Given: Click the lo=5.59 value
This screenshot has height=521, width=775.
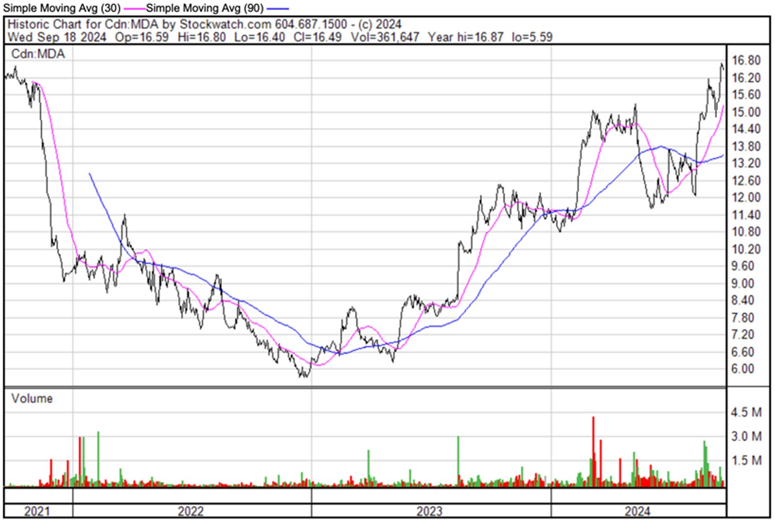Looking at the screenshot, I should (531, 37).
